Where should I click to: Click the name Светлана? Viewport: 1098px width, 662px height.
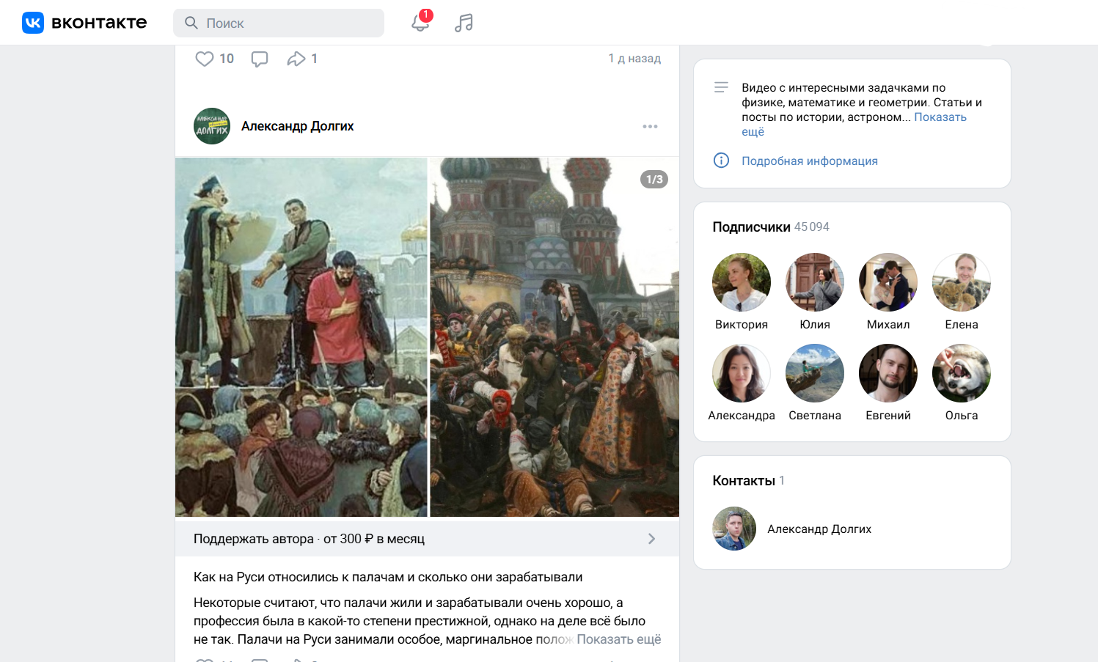click(x=815, y=416)
